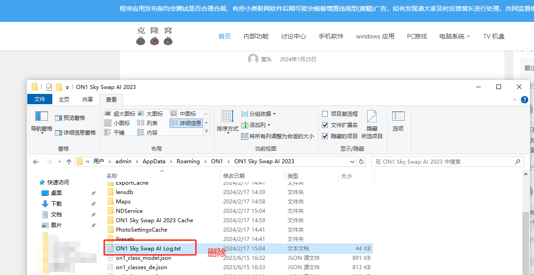Open recent locations dropdown arrow
The image size is (534, 275).
click(x=59, y=162)
